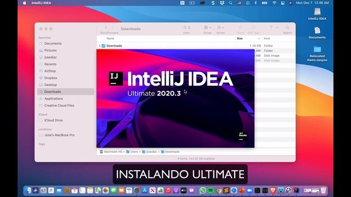Open Launchpad in the Dock
Viewport: 351px width, 197px height.
coord(43,190)
